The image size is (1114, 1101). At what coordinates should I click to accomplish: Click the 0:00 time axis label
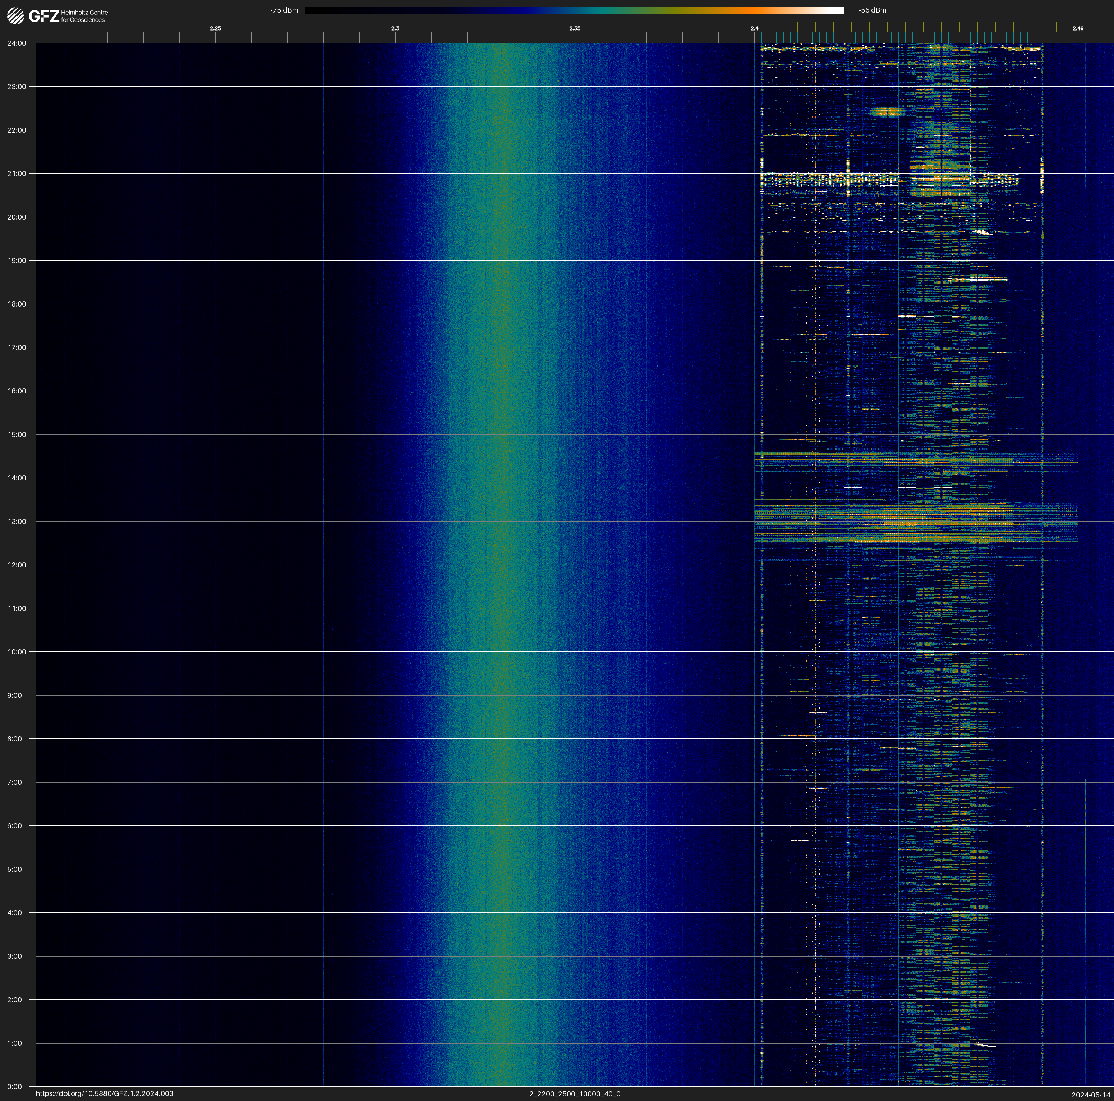[15, 1087]
